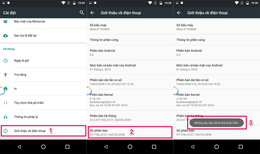260x154 pixels.
Task: Open Bảo mật của Motorola grid icon
Action: (6, 22)
